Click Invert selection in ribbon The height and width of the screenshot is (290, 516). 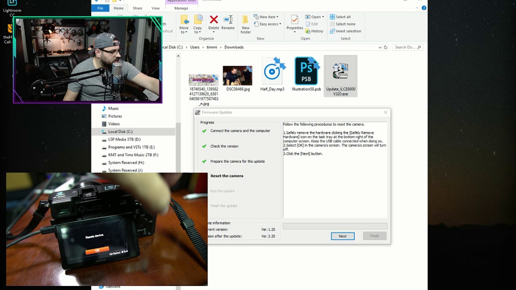coord(345,31)
